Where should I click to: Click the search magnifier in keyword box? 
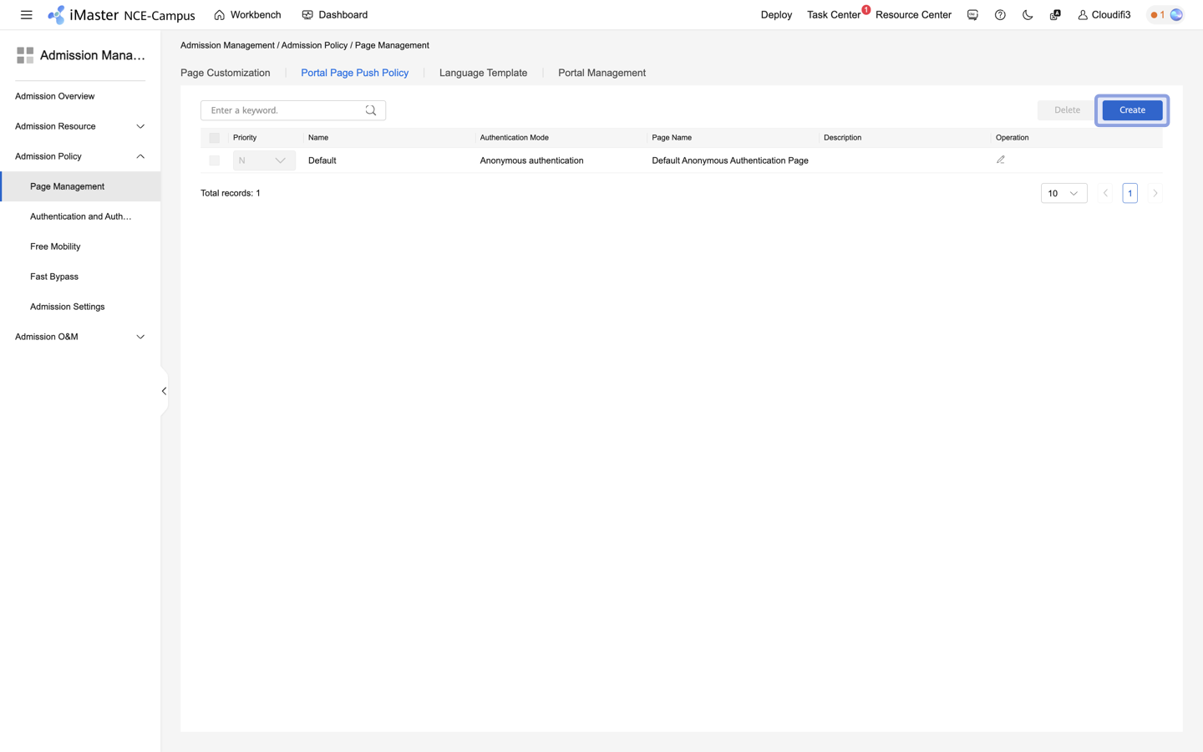pos(371,109)
